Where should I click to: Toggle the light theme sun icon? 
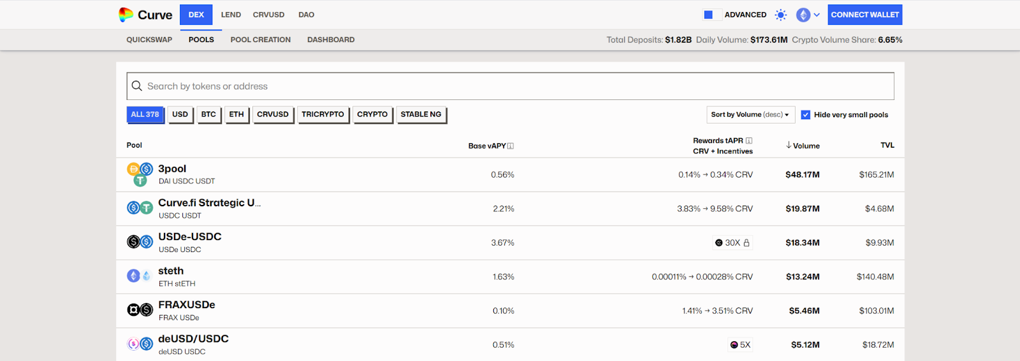tap(781, 15)
